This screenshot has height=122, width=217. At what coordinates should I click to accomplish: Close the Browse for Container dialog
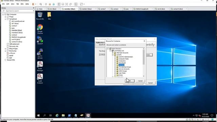(144, 41)
